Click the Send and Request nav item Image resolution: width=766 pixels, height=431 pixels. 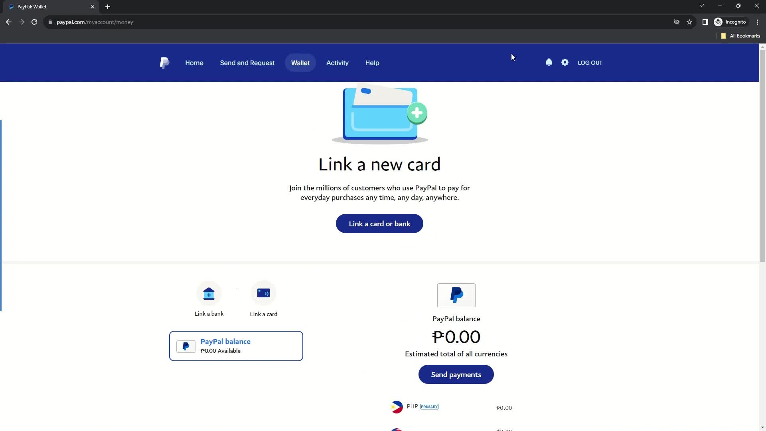click(247, 63)
